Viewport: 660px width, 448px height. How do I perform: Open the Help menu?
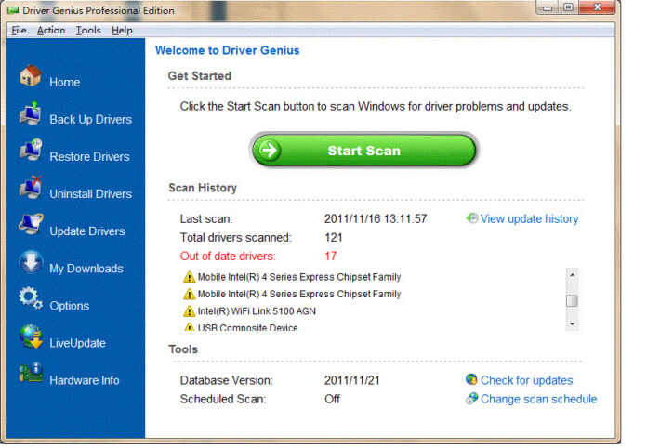122,30
